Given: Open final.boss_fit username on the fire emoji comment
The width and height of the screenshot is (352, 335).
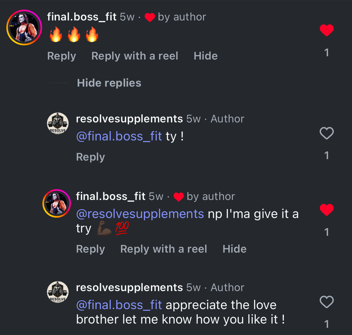Looking at the screenshot, I should click(82, 17).
